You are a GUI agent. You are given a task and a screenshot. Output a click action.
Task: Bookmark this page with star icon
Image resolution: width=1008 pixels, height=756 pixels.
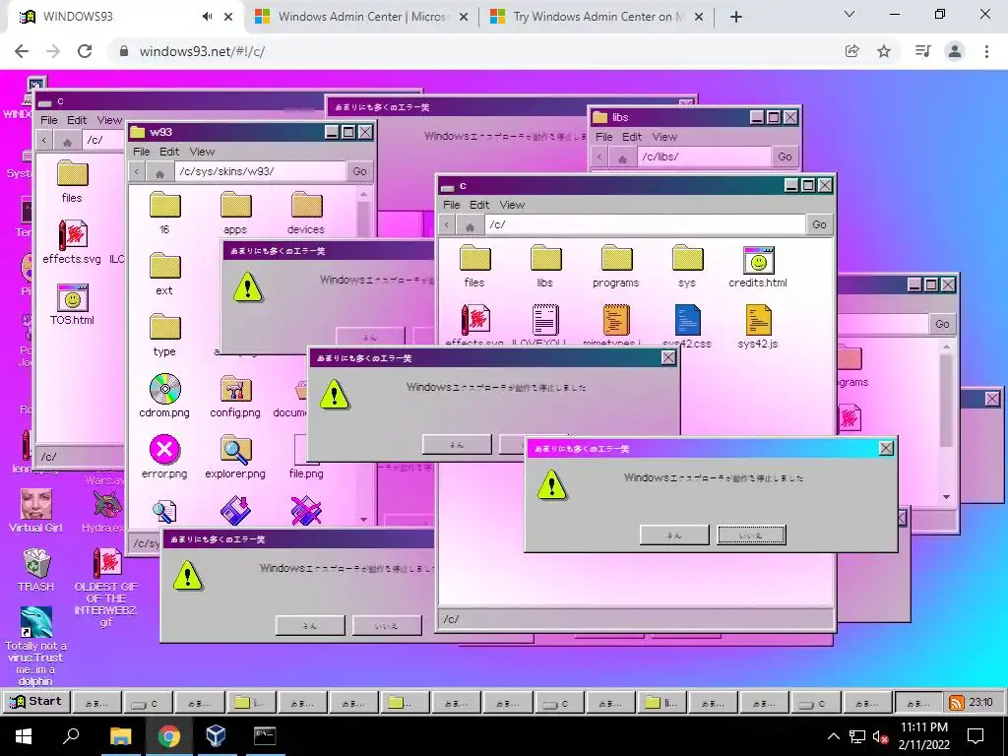(884, 51)
